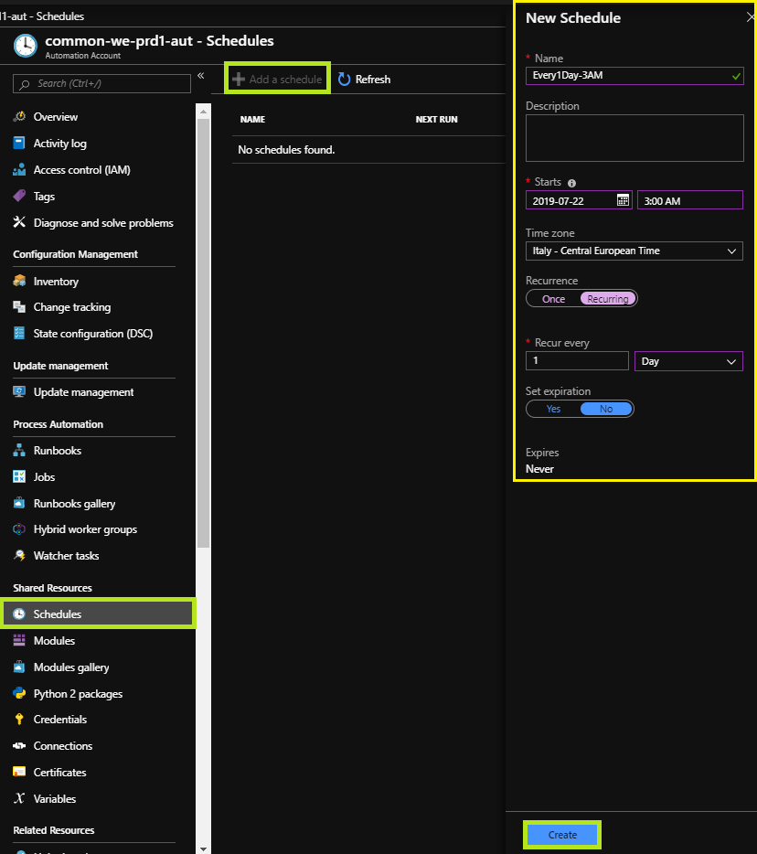This screenshot has width=757, height=854.
Task: Click the State configuration (DSC) icon
Action: click(x=19, y=334)
